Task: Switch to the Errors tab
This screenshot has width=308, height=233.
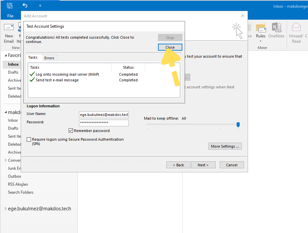Action: click(x=49, y=58)
